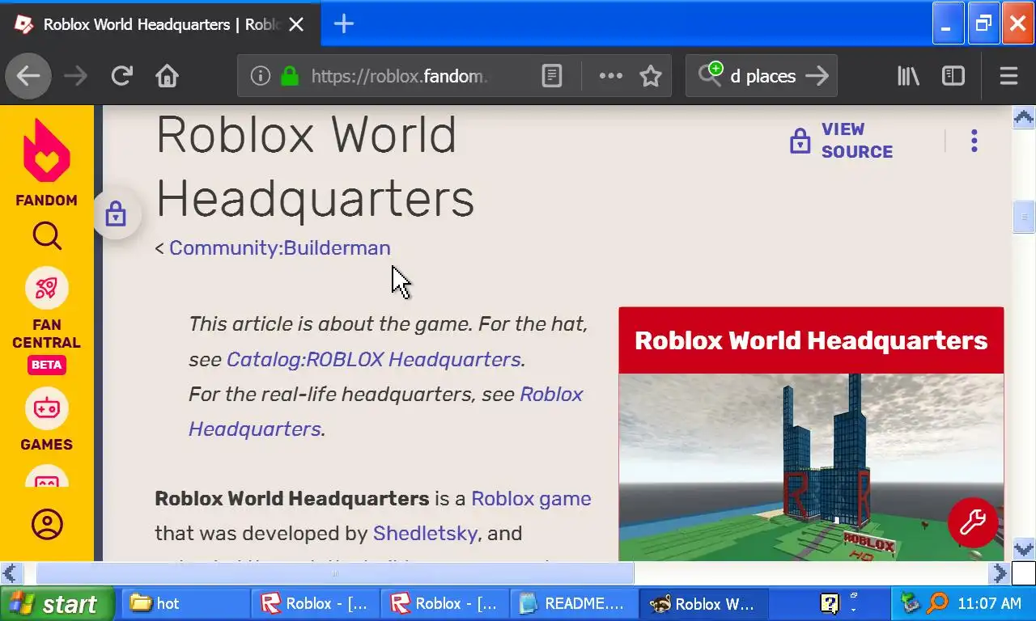The image size is (1036, 621).
Task: Open the Games controller icon
Action: click(x=47, y=409)
